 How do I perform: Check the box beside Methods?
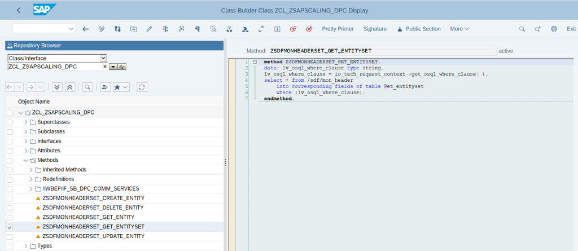pyautogui.click(x=10, y=160)
